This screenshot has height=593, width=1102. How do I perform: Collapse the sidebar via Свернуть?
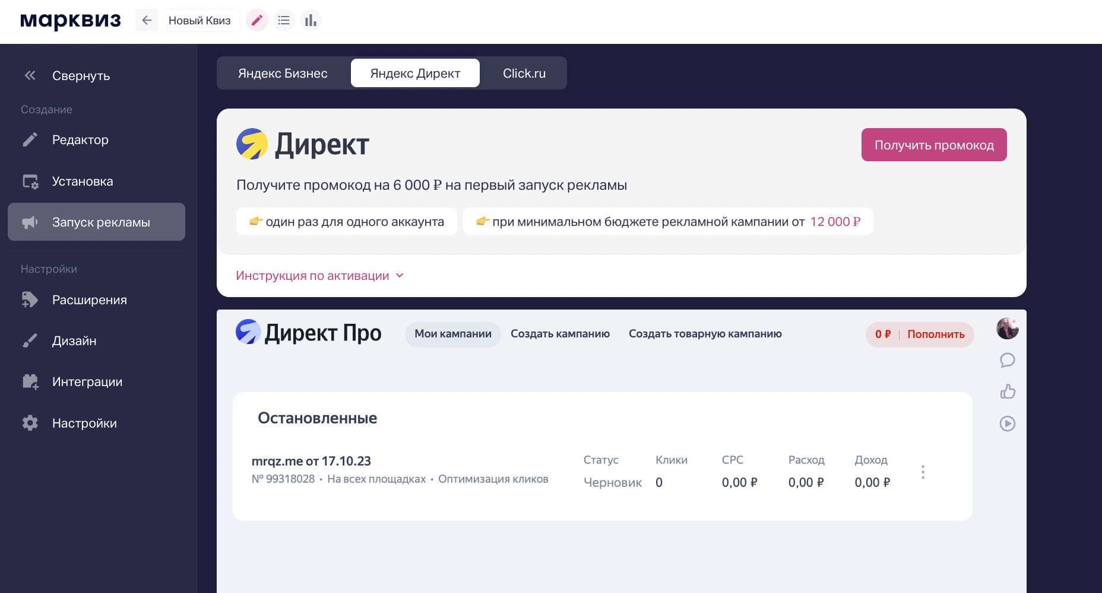coord(81,76)
